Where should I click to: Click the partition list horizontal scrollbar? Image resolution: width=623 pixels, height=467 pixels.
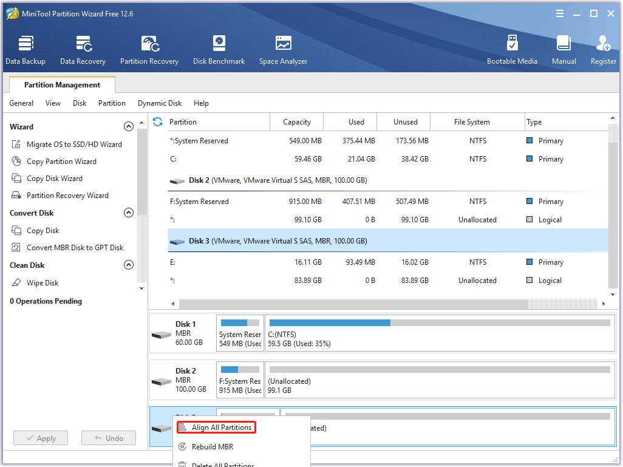click(x=353, y=304)
